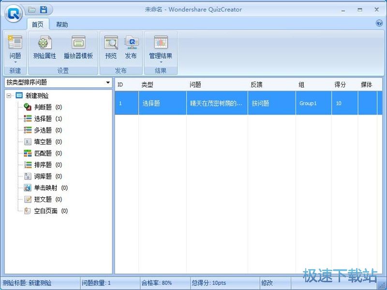Select 选择题 in the question type tree
The width and height of the screenshot is (387, 290).
44,118
